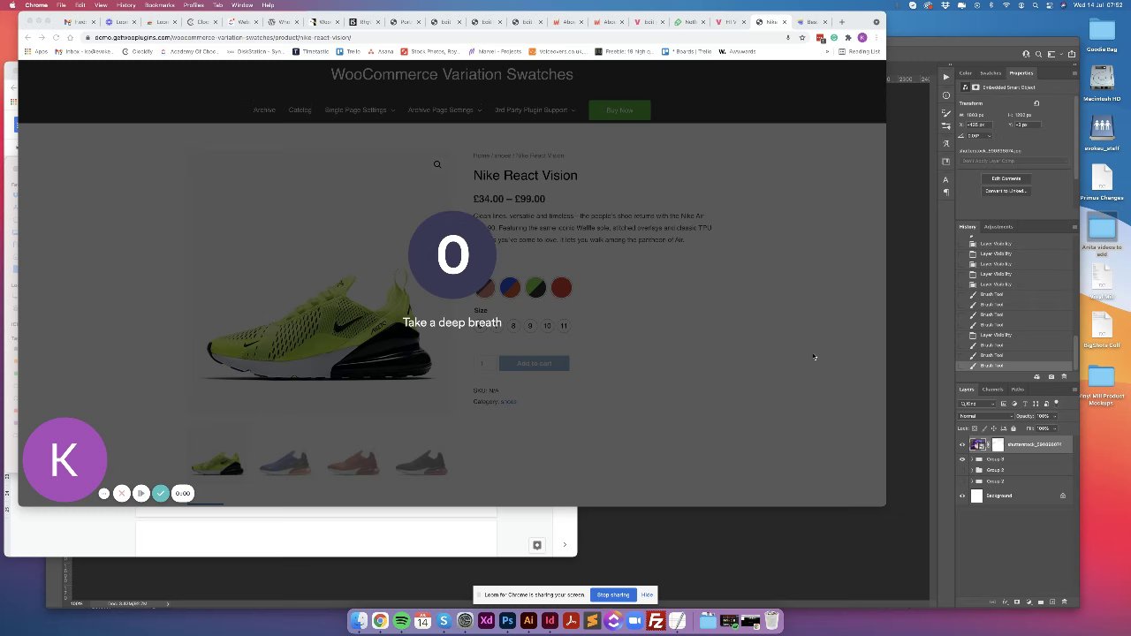
Task: Open Photoshop Paragraph panel icon
Action: tap(946, 192)
